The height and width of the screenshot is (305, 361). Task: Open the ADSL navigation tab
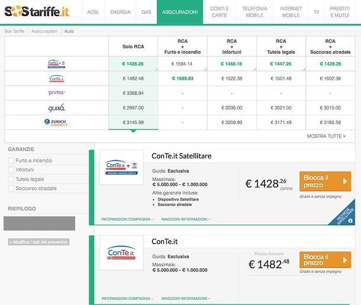coord(93,12)
